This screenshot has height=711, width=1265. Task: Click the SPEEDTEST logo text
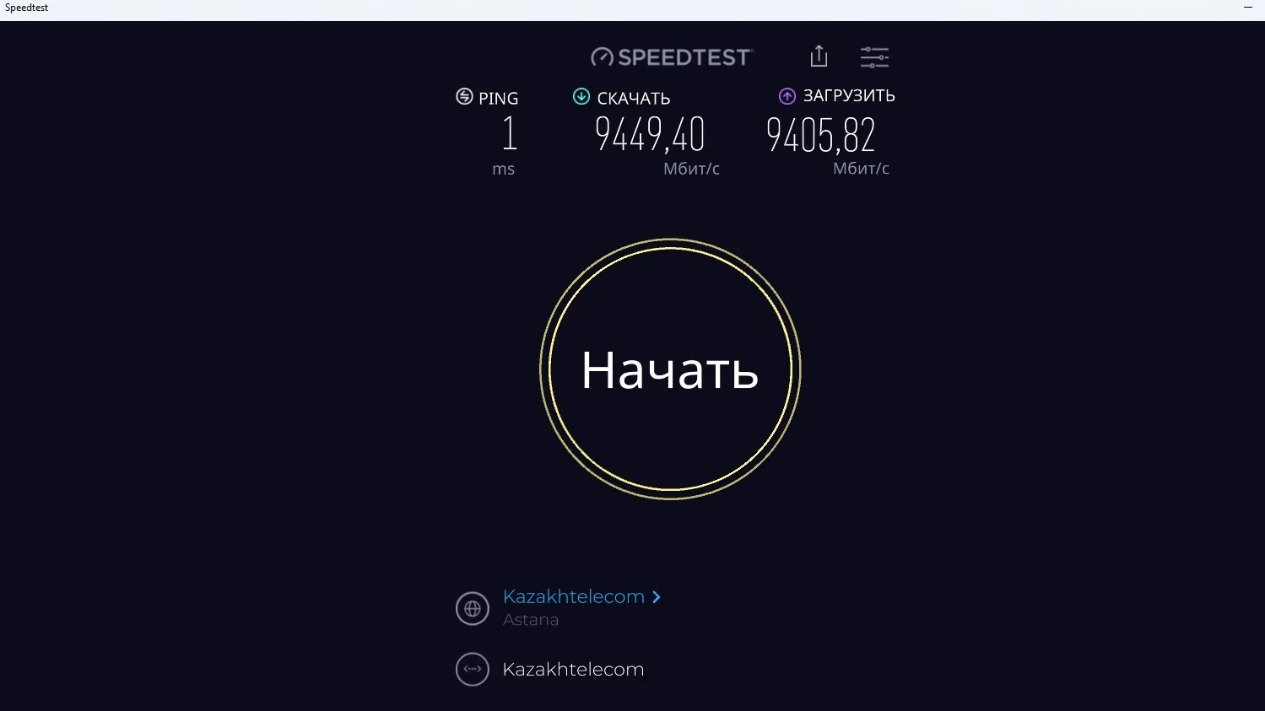click(x=684, y=57)
